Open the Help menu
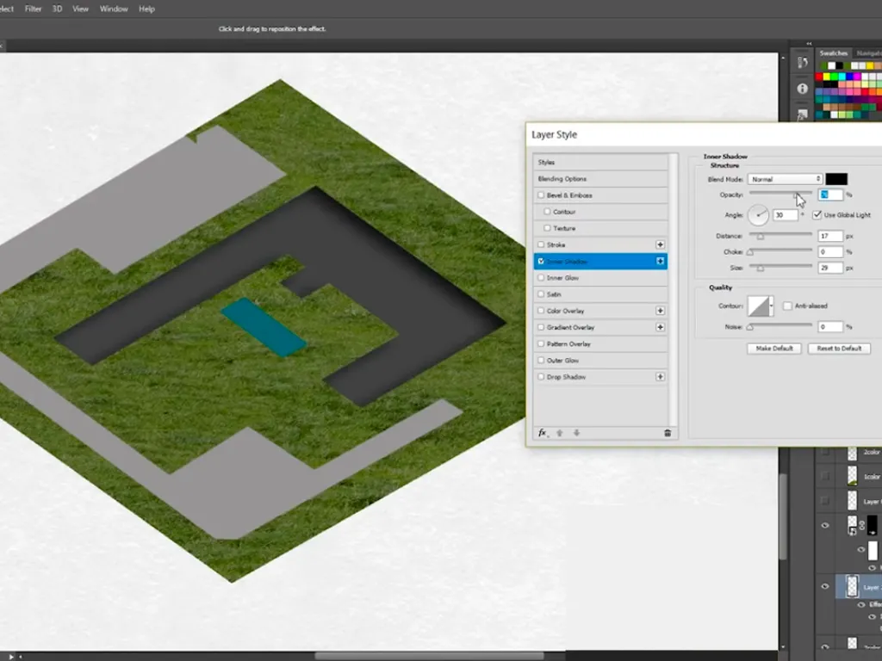The width and height of the screenshot is (882, 661). 146,9
